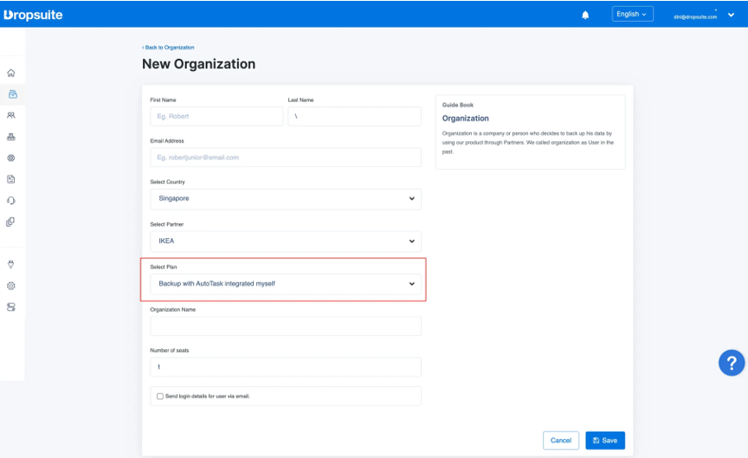Open the settings gear sidebar icon
Screen dimensions: 748x458
pos(11,286)
